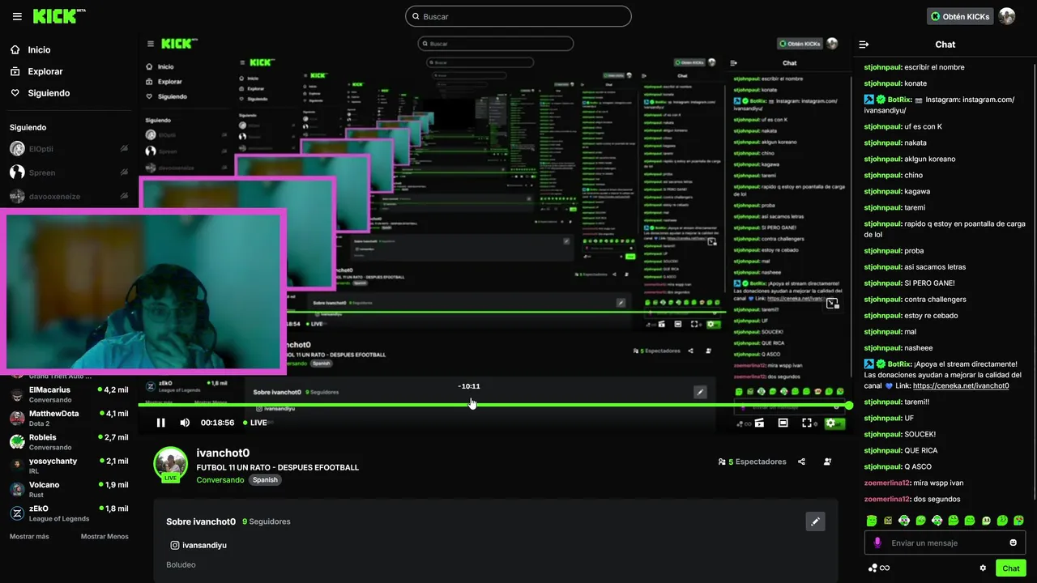Image resolution: width=1037 pixels, height=583 pixels.
Task: Click the KICK logo in the top bar
Action: click(x=59, y=16)
